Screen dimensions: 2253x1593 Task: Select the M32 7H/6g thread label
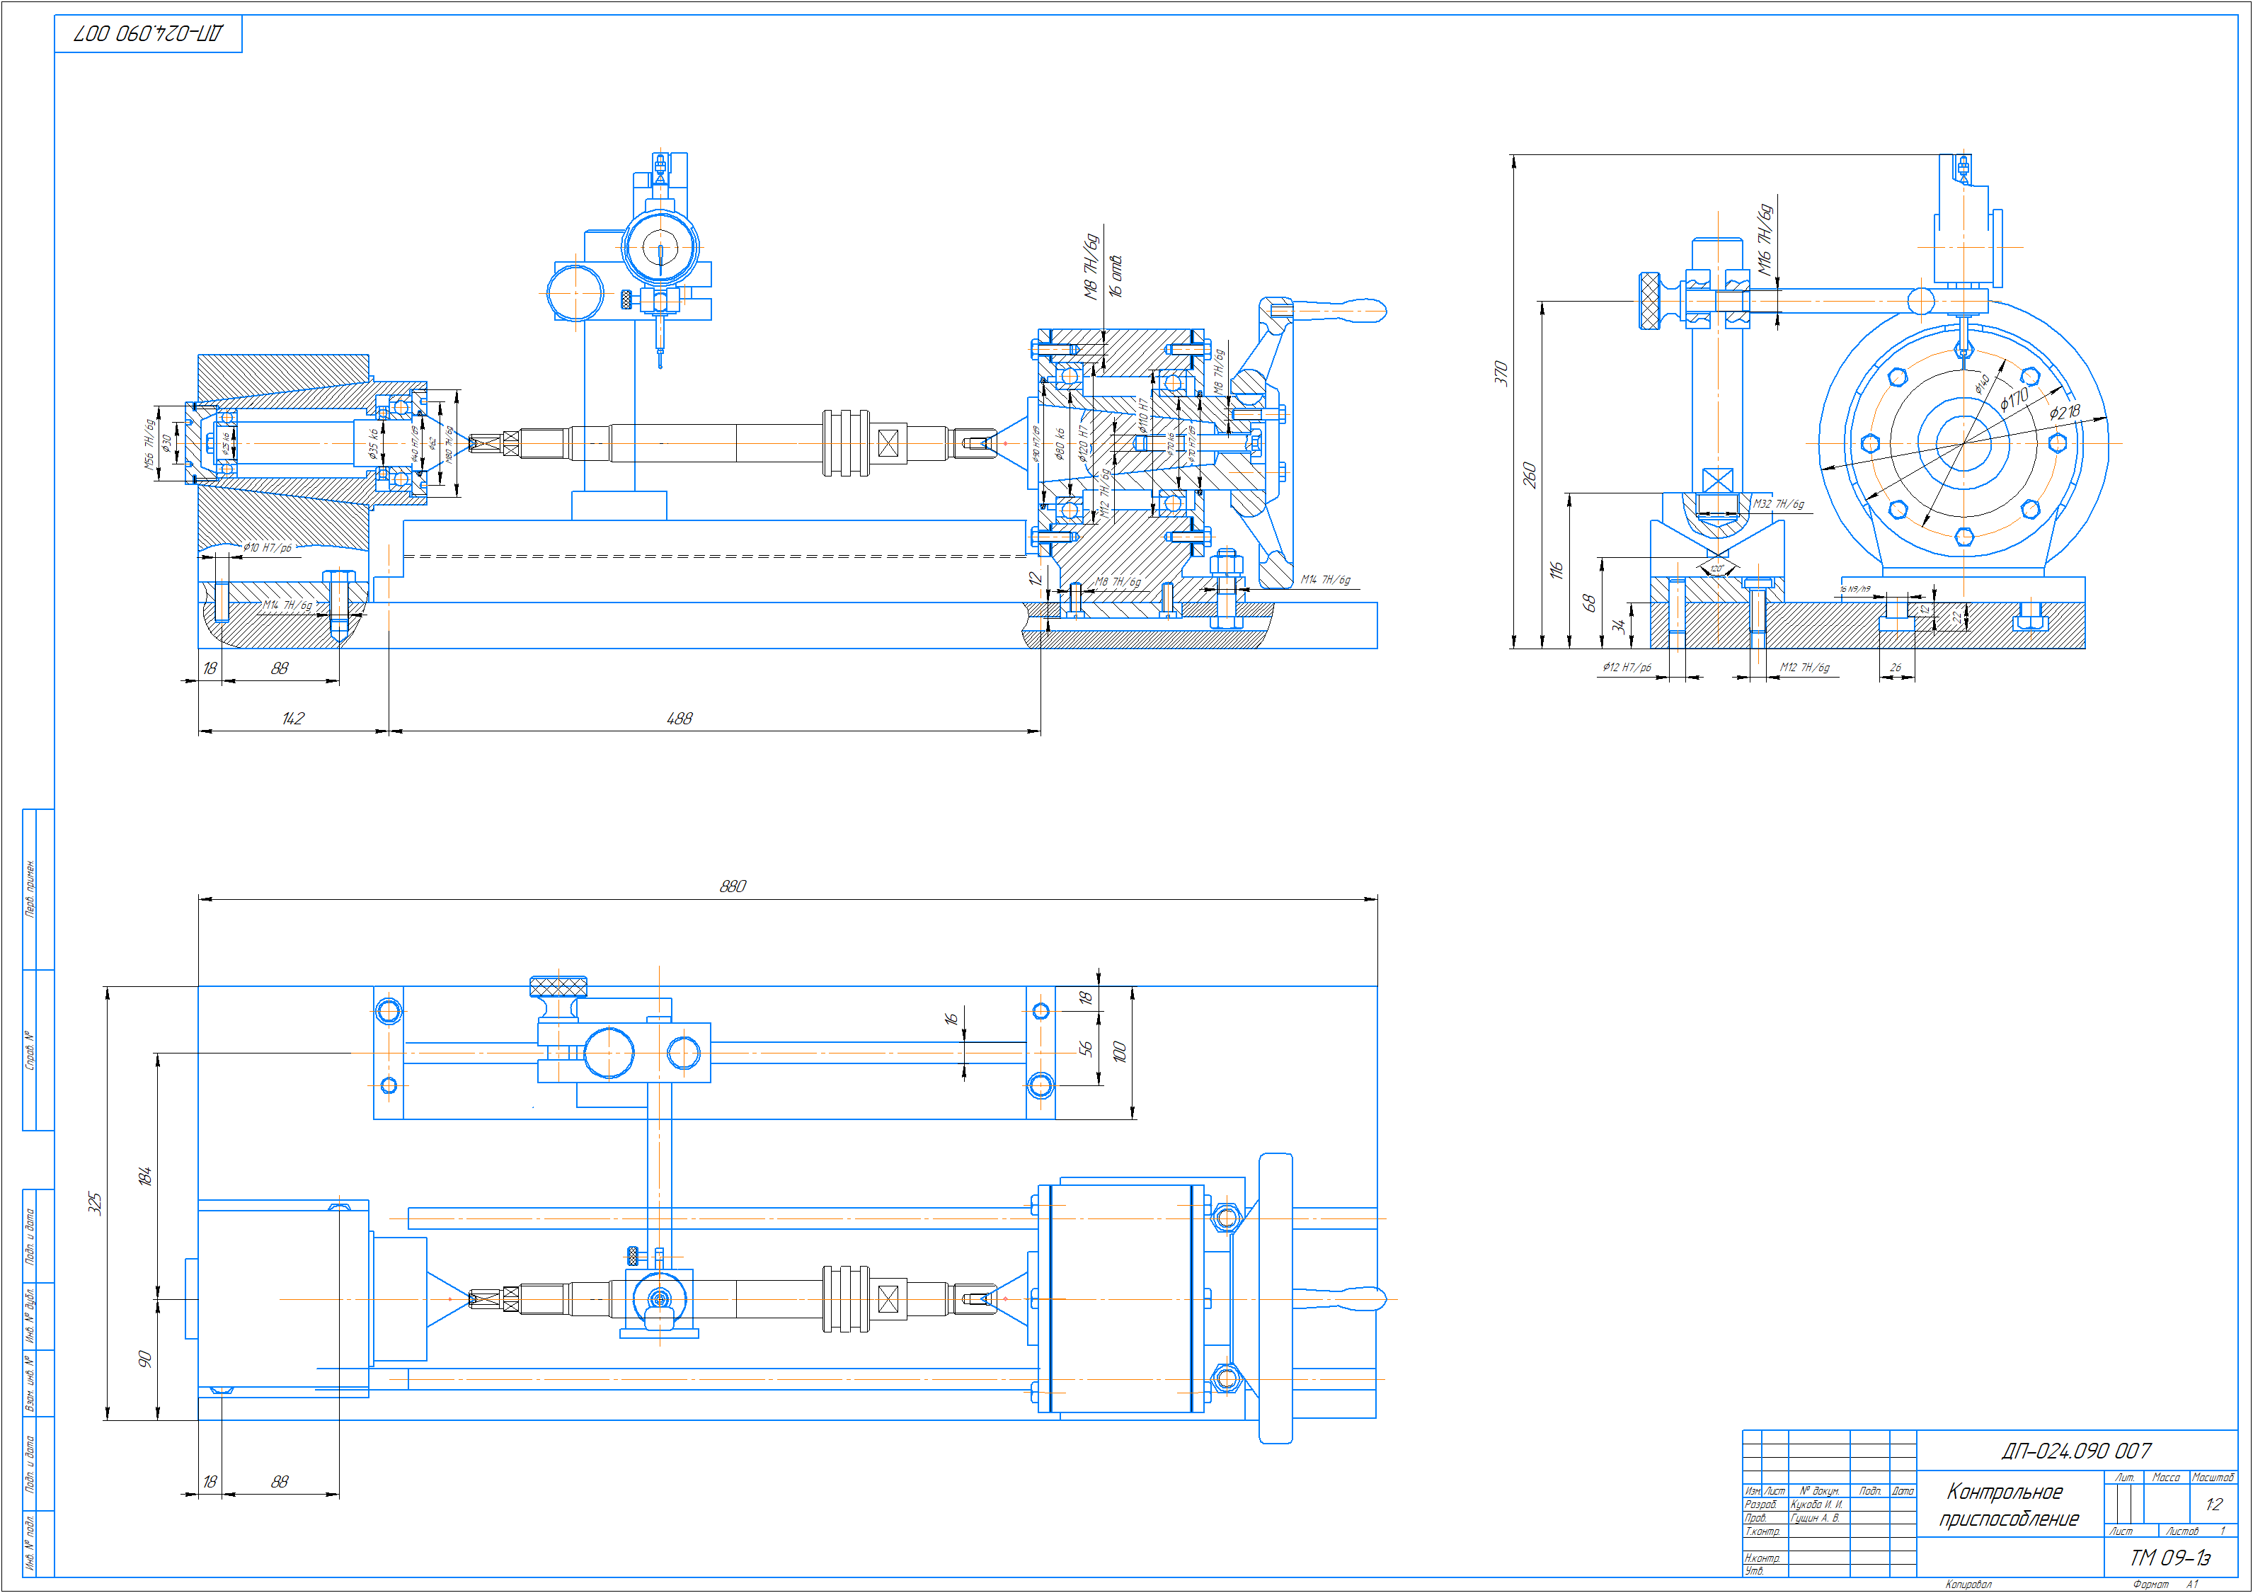[1778, 505]
